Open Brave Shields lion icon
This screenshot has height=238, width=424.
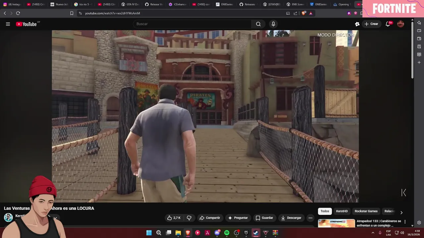(x=303, y=13)
